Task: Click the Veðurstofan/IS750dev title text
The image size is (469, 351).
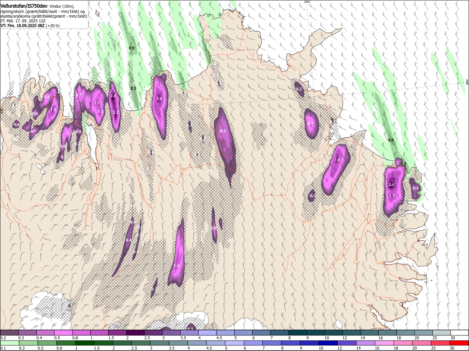Action: (x=24, y=5)
